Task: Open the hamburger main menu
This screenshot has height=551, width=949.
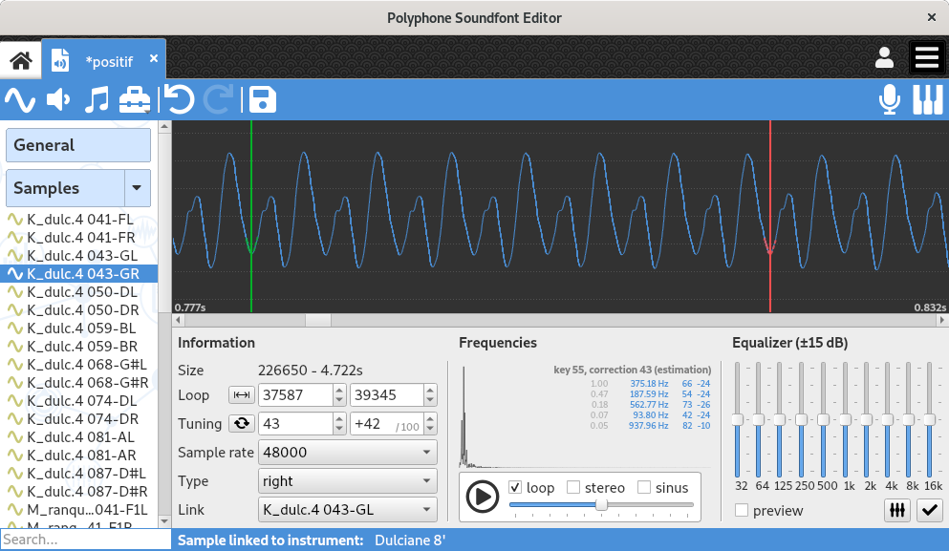Action: coord(927,58)
